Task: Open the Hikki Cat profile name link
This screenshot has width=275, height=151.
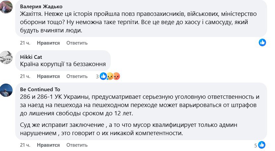Action: click(x=31, y=57)
